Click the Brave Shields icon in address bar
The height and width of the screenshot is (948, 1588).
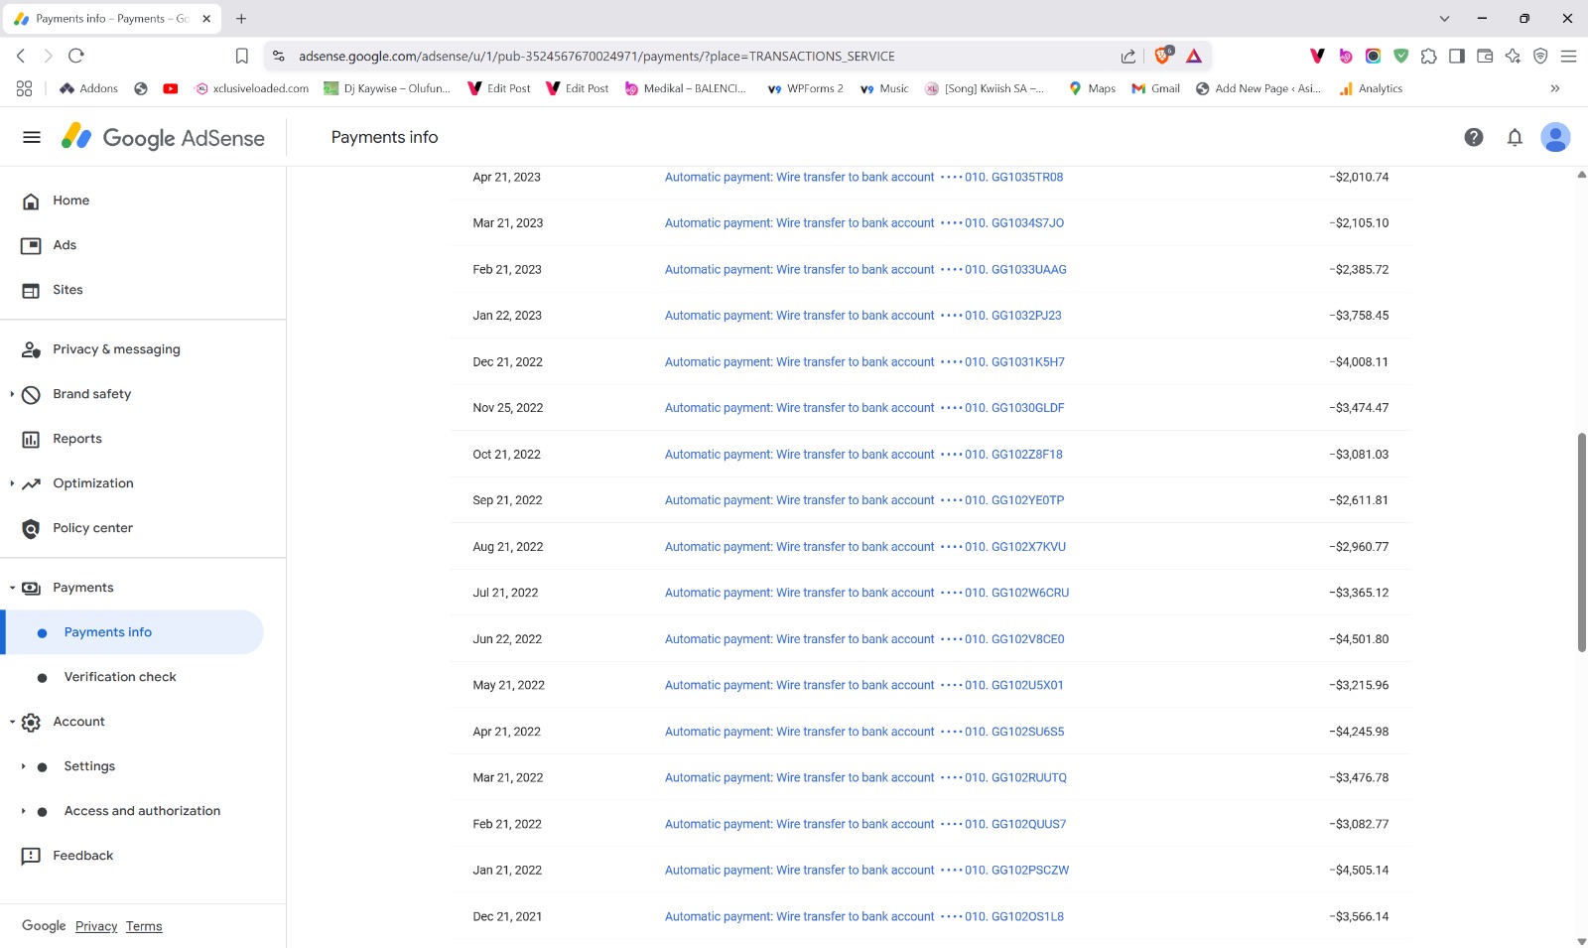(x=1162, y=56)
